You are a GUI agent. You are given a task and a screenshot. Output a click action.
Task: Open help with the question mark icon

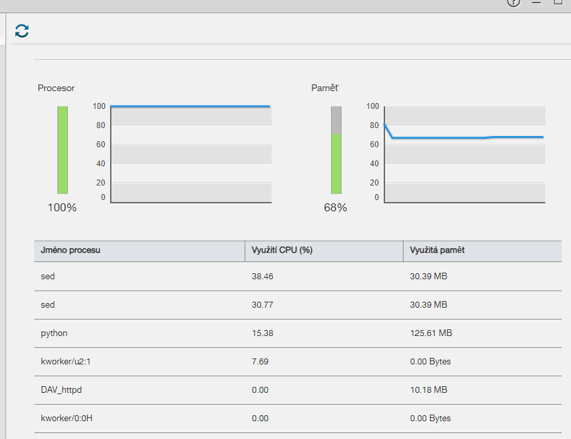coord(514,3)
